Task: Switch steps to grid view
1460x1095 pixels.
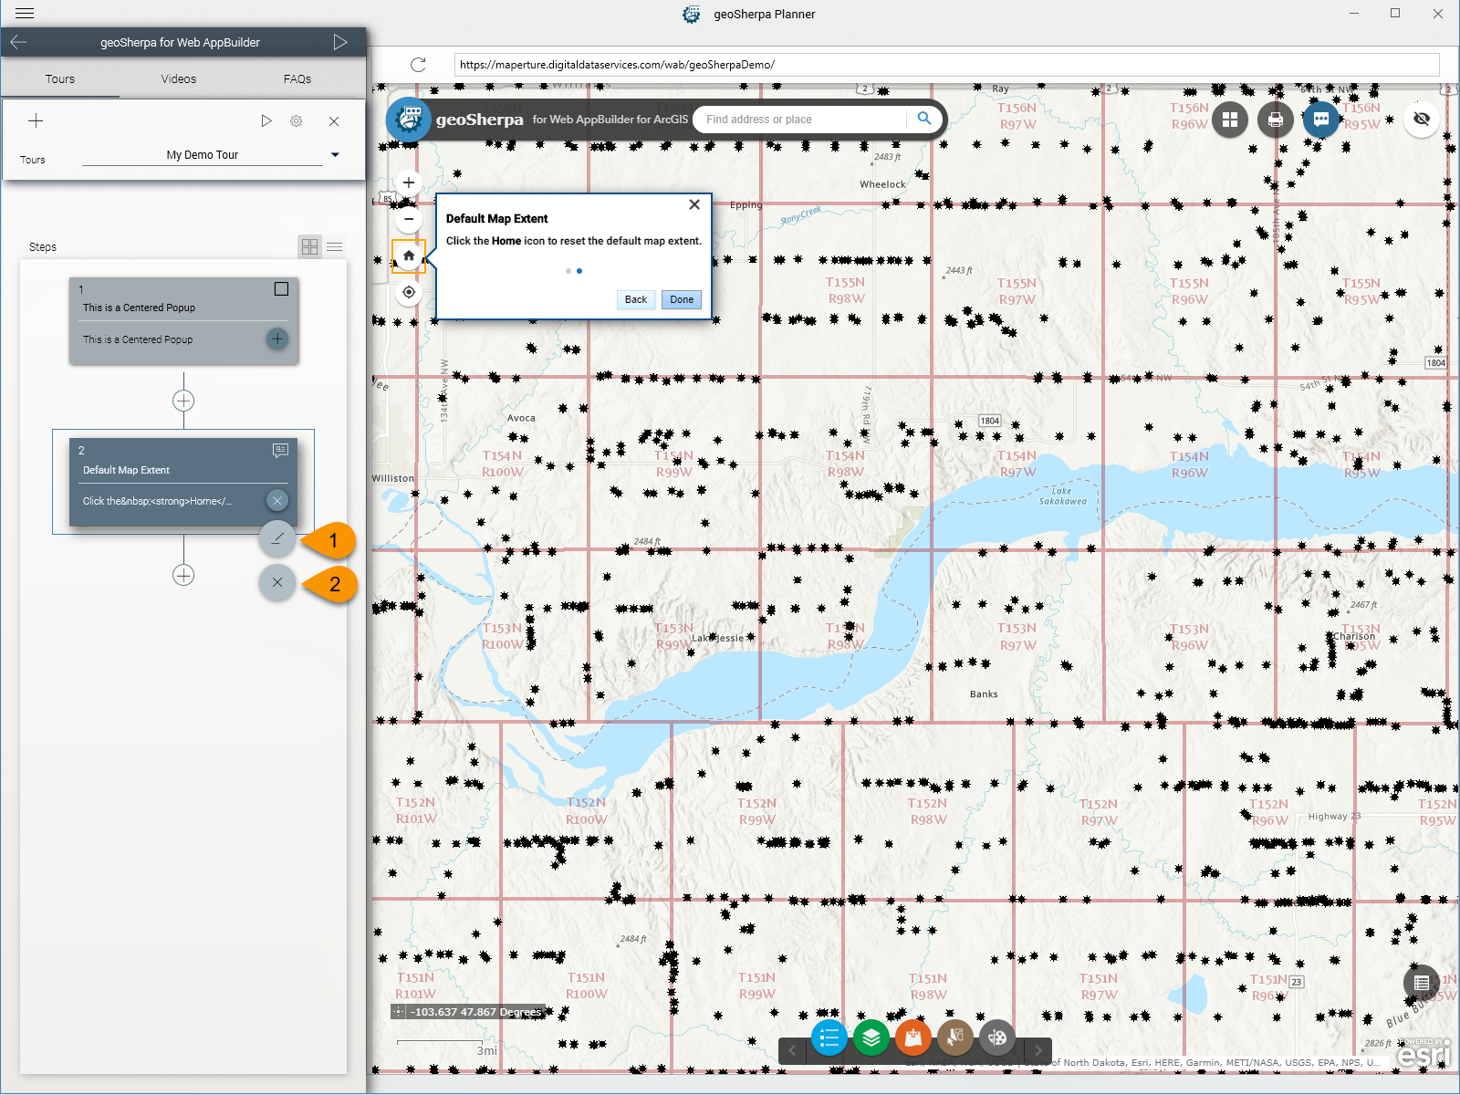Action: (x=310, y=246)
